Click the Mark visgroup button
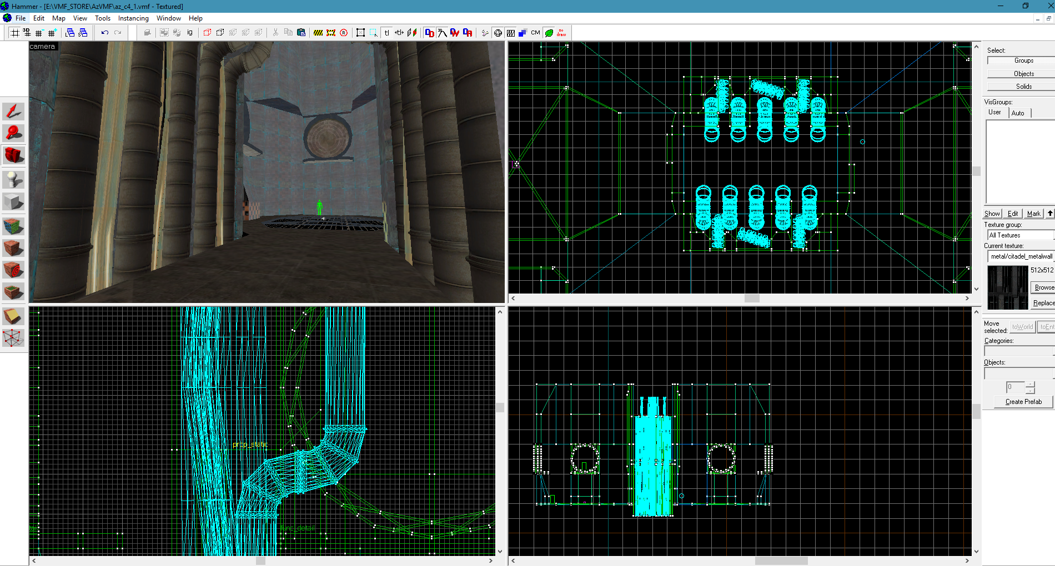 click(x=1033, y=214)
